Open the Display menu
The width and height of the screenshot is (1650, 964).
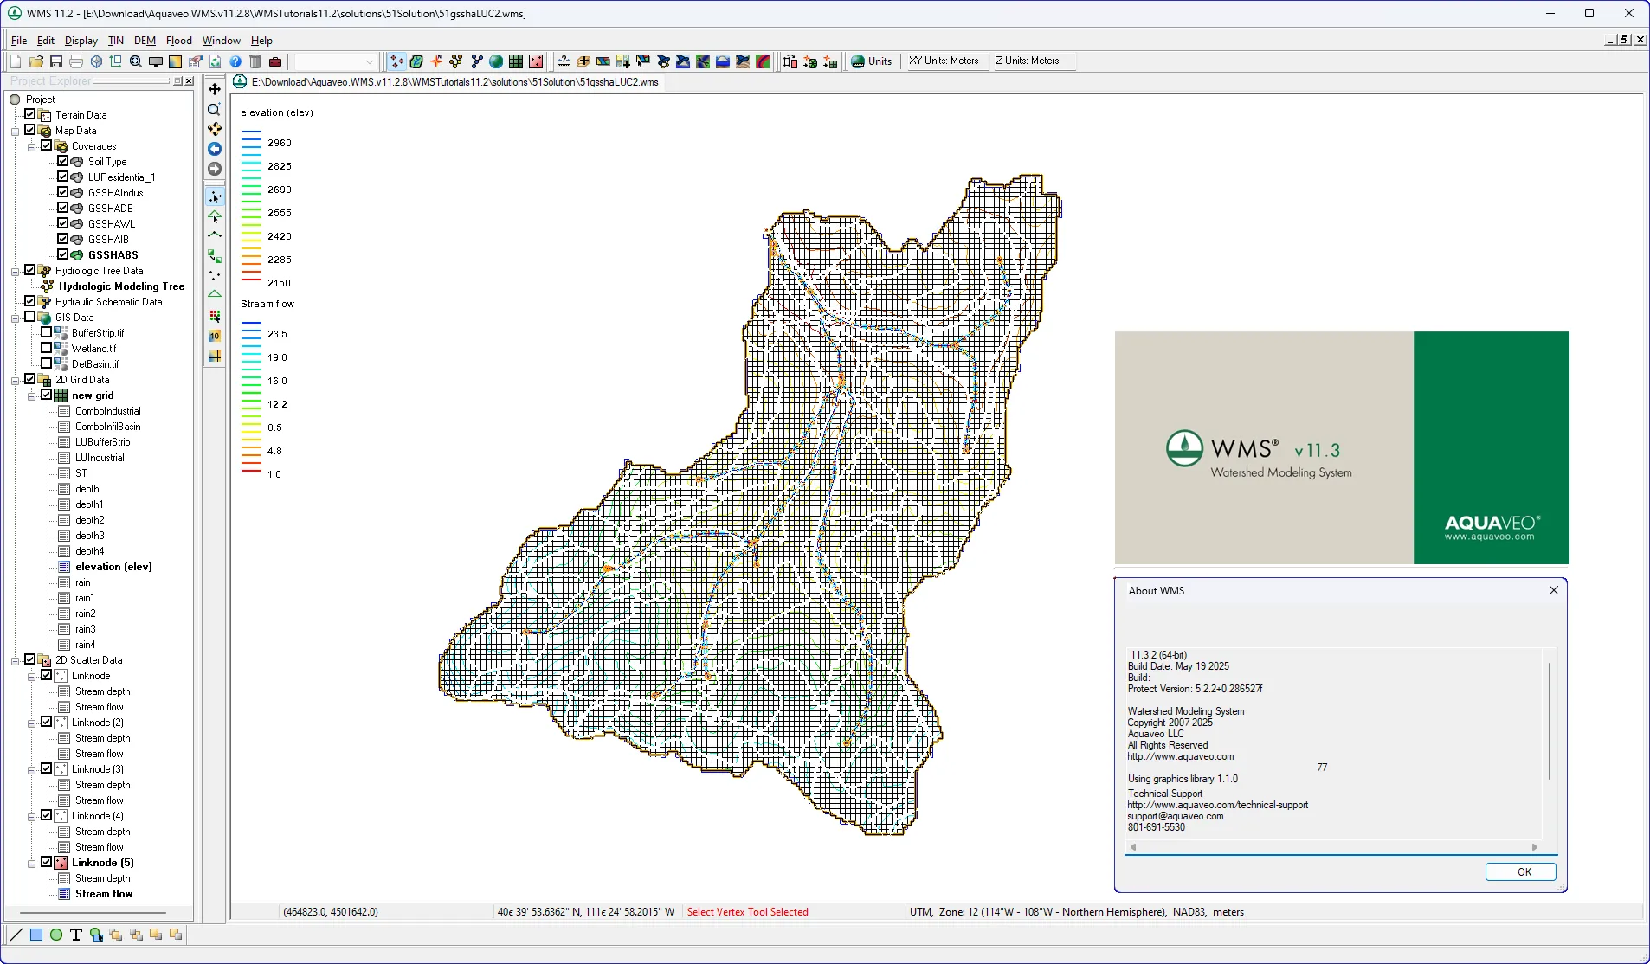81,41
